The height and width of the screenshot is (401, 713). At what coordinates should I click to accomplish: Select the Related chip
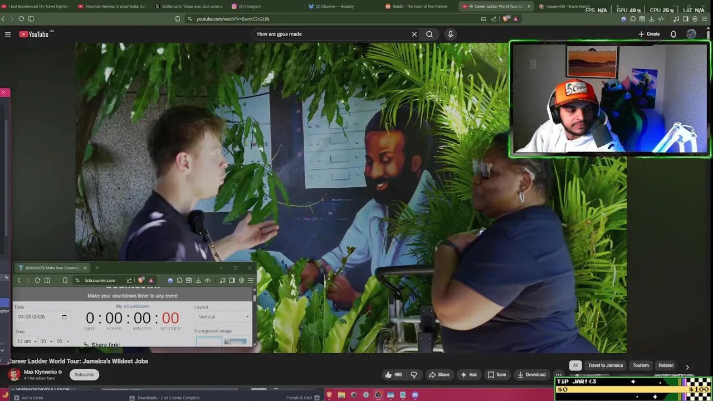(666, 365)
